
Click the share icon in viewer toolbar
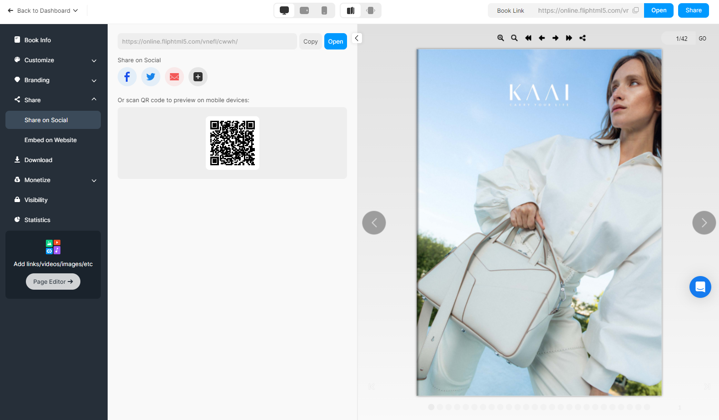click(x=583, y=38)
